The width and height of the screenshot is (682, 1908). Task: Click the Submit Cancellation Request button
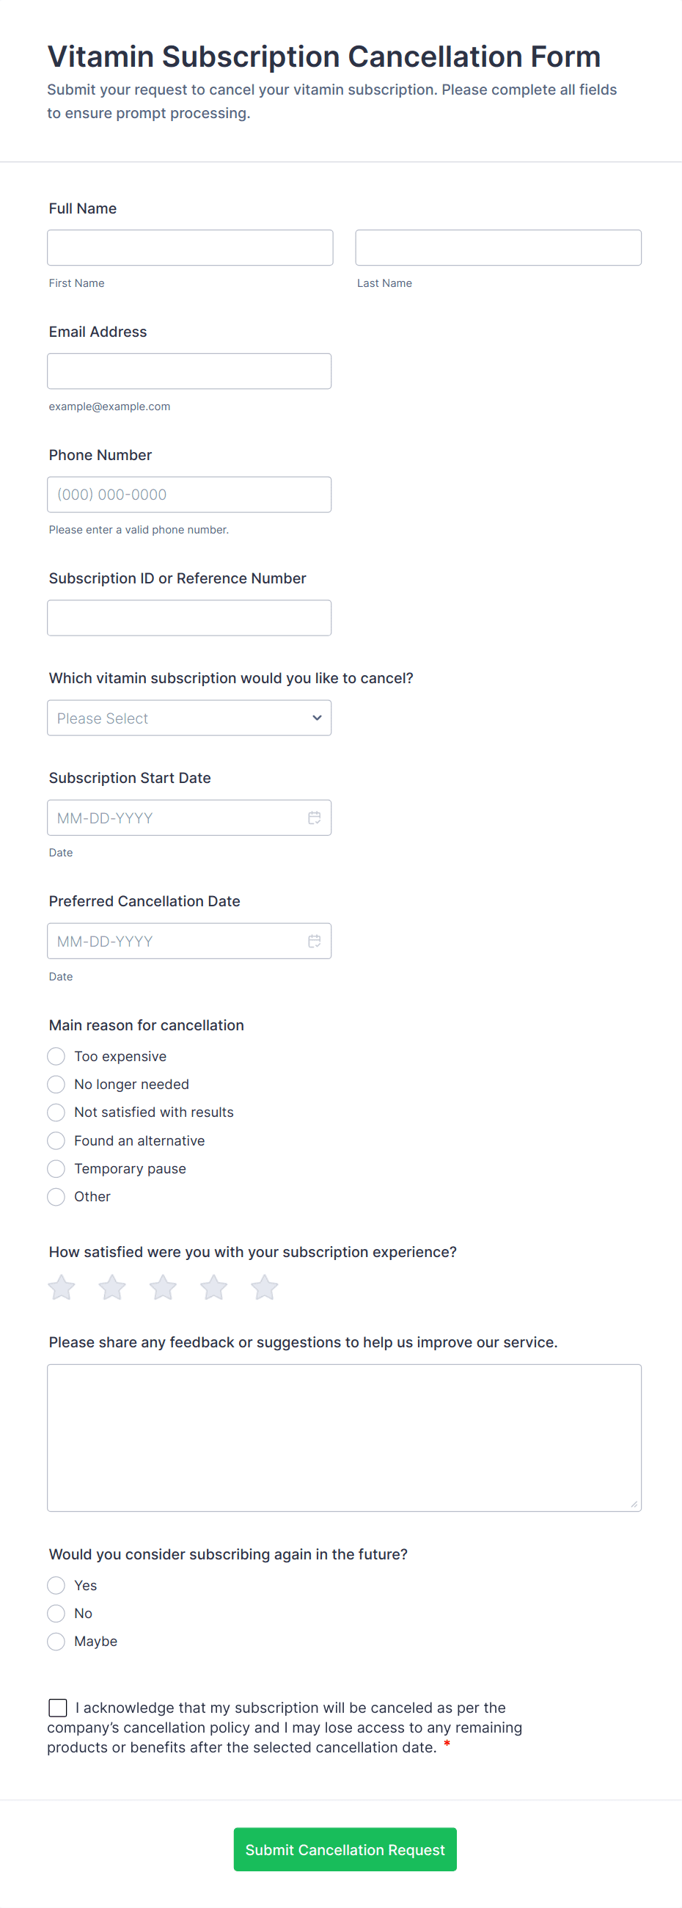(345, 1849)
